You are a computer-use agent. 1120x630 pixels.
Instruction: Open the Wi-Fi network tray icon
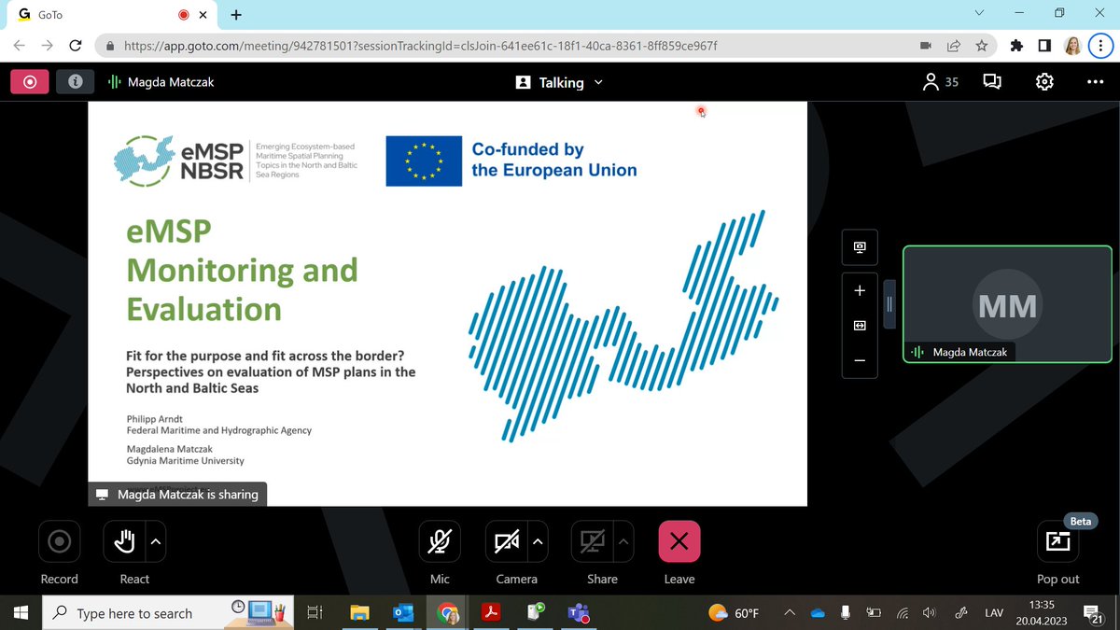coord(903,613)
